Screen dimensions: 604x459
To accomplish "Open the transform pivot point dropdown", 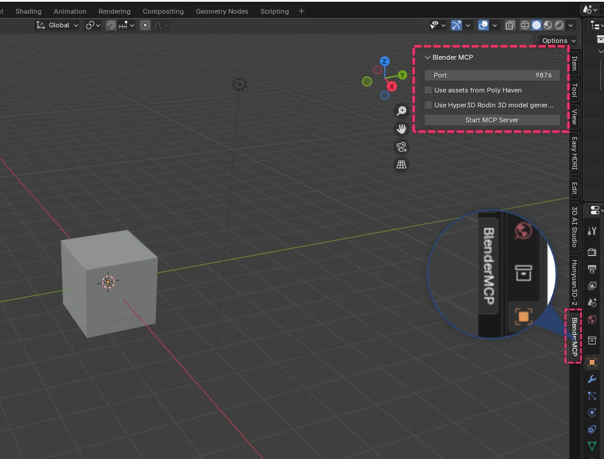I will [93, 26].
